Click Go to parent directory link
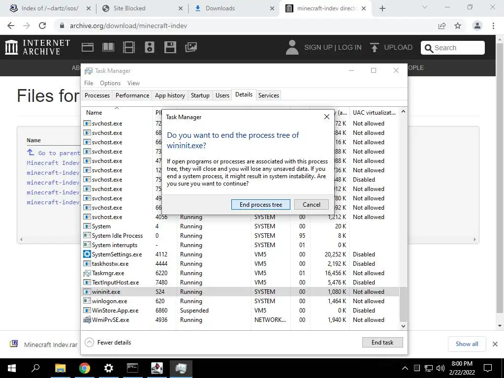 [x=53, y=153]
